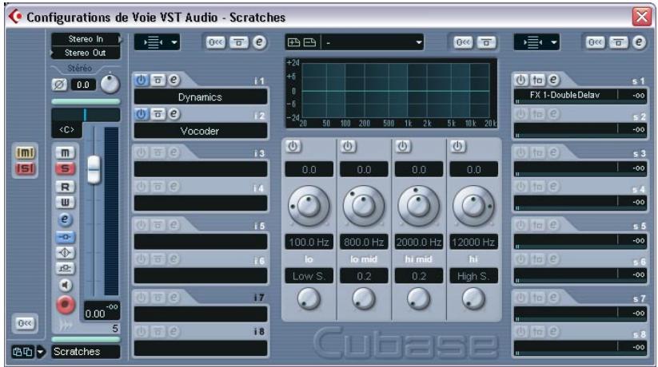658x367 pixels.
Task: Enable Write automation W button
Action: click(65, 203)
